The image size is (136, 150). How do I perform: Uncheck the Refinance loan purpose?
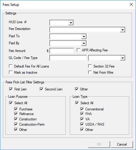click(x=16, y=114)
